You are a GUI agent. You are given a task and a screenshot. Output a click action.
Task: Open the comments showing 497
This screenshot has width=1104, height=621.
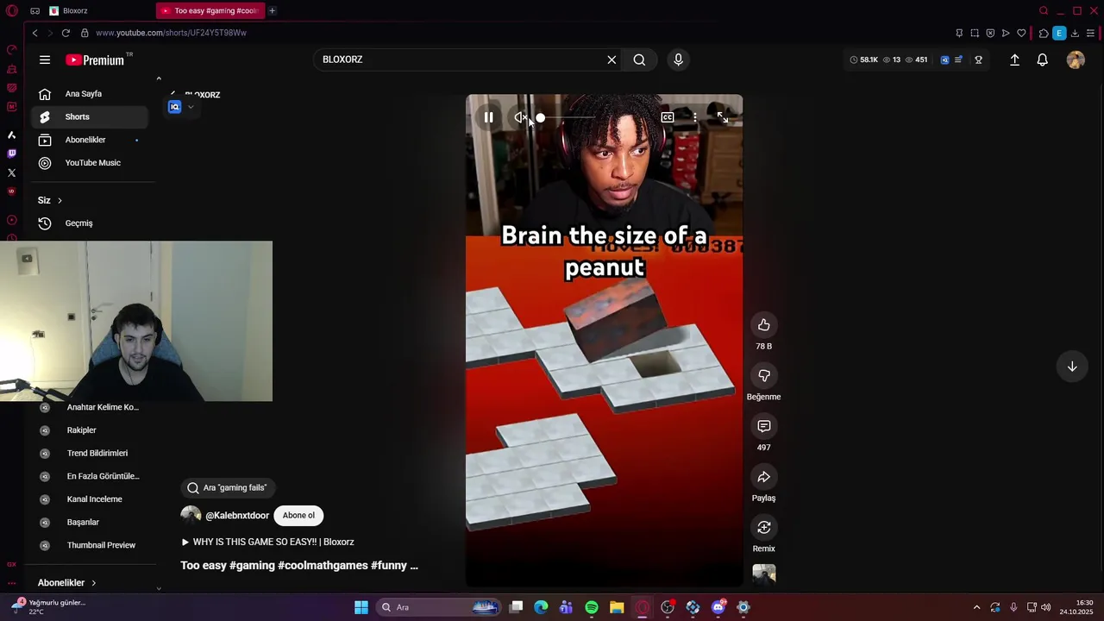764,426
